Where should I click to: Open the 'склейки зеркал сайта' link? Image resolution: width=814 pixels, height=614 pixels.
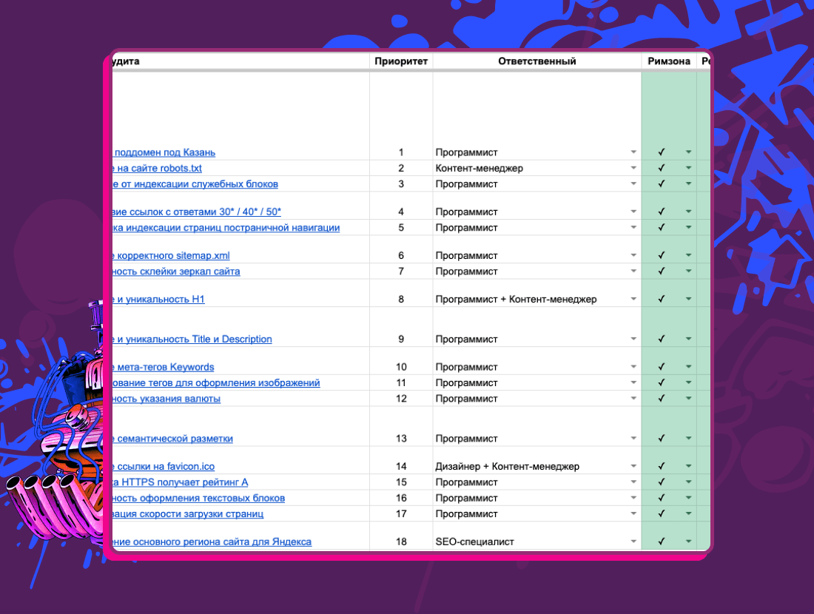[x=177, y=271]
